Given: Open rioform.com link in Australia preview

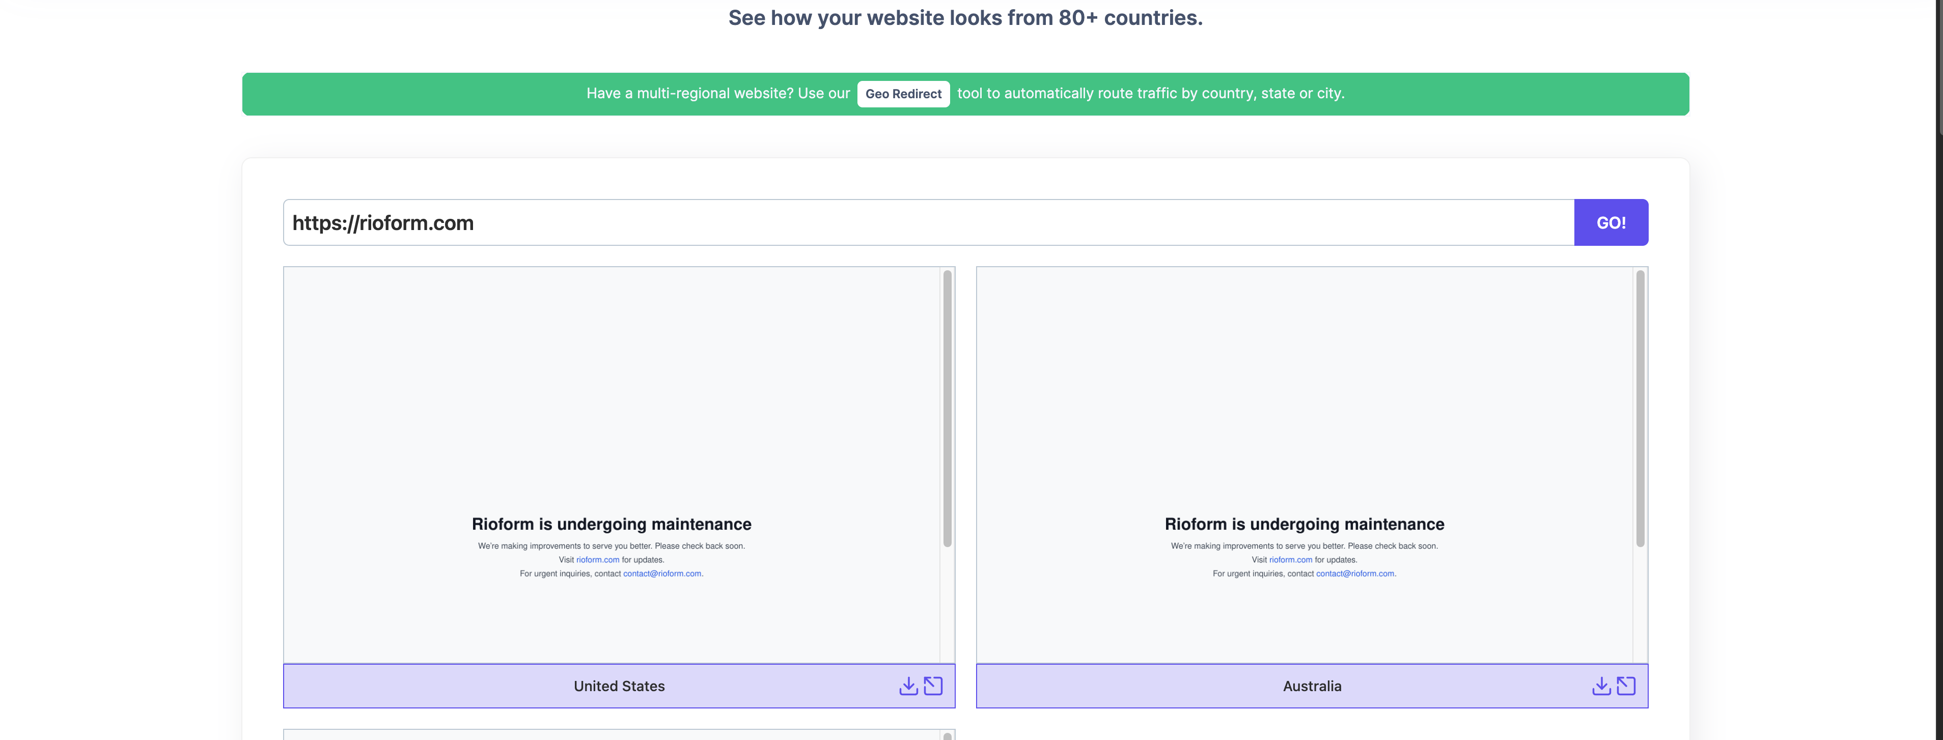Looking at the screenshot, I should tap(1290, 560).
